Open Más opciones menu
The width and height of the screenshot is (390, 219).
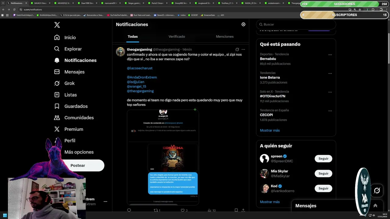[79, 152]
